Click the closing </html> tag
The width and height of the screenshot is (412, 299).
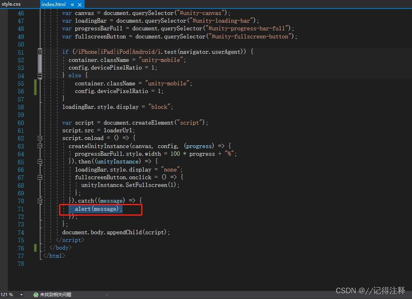coord(54,256)
